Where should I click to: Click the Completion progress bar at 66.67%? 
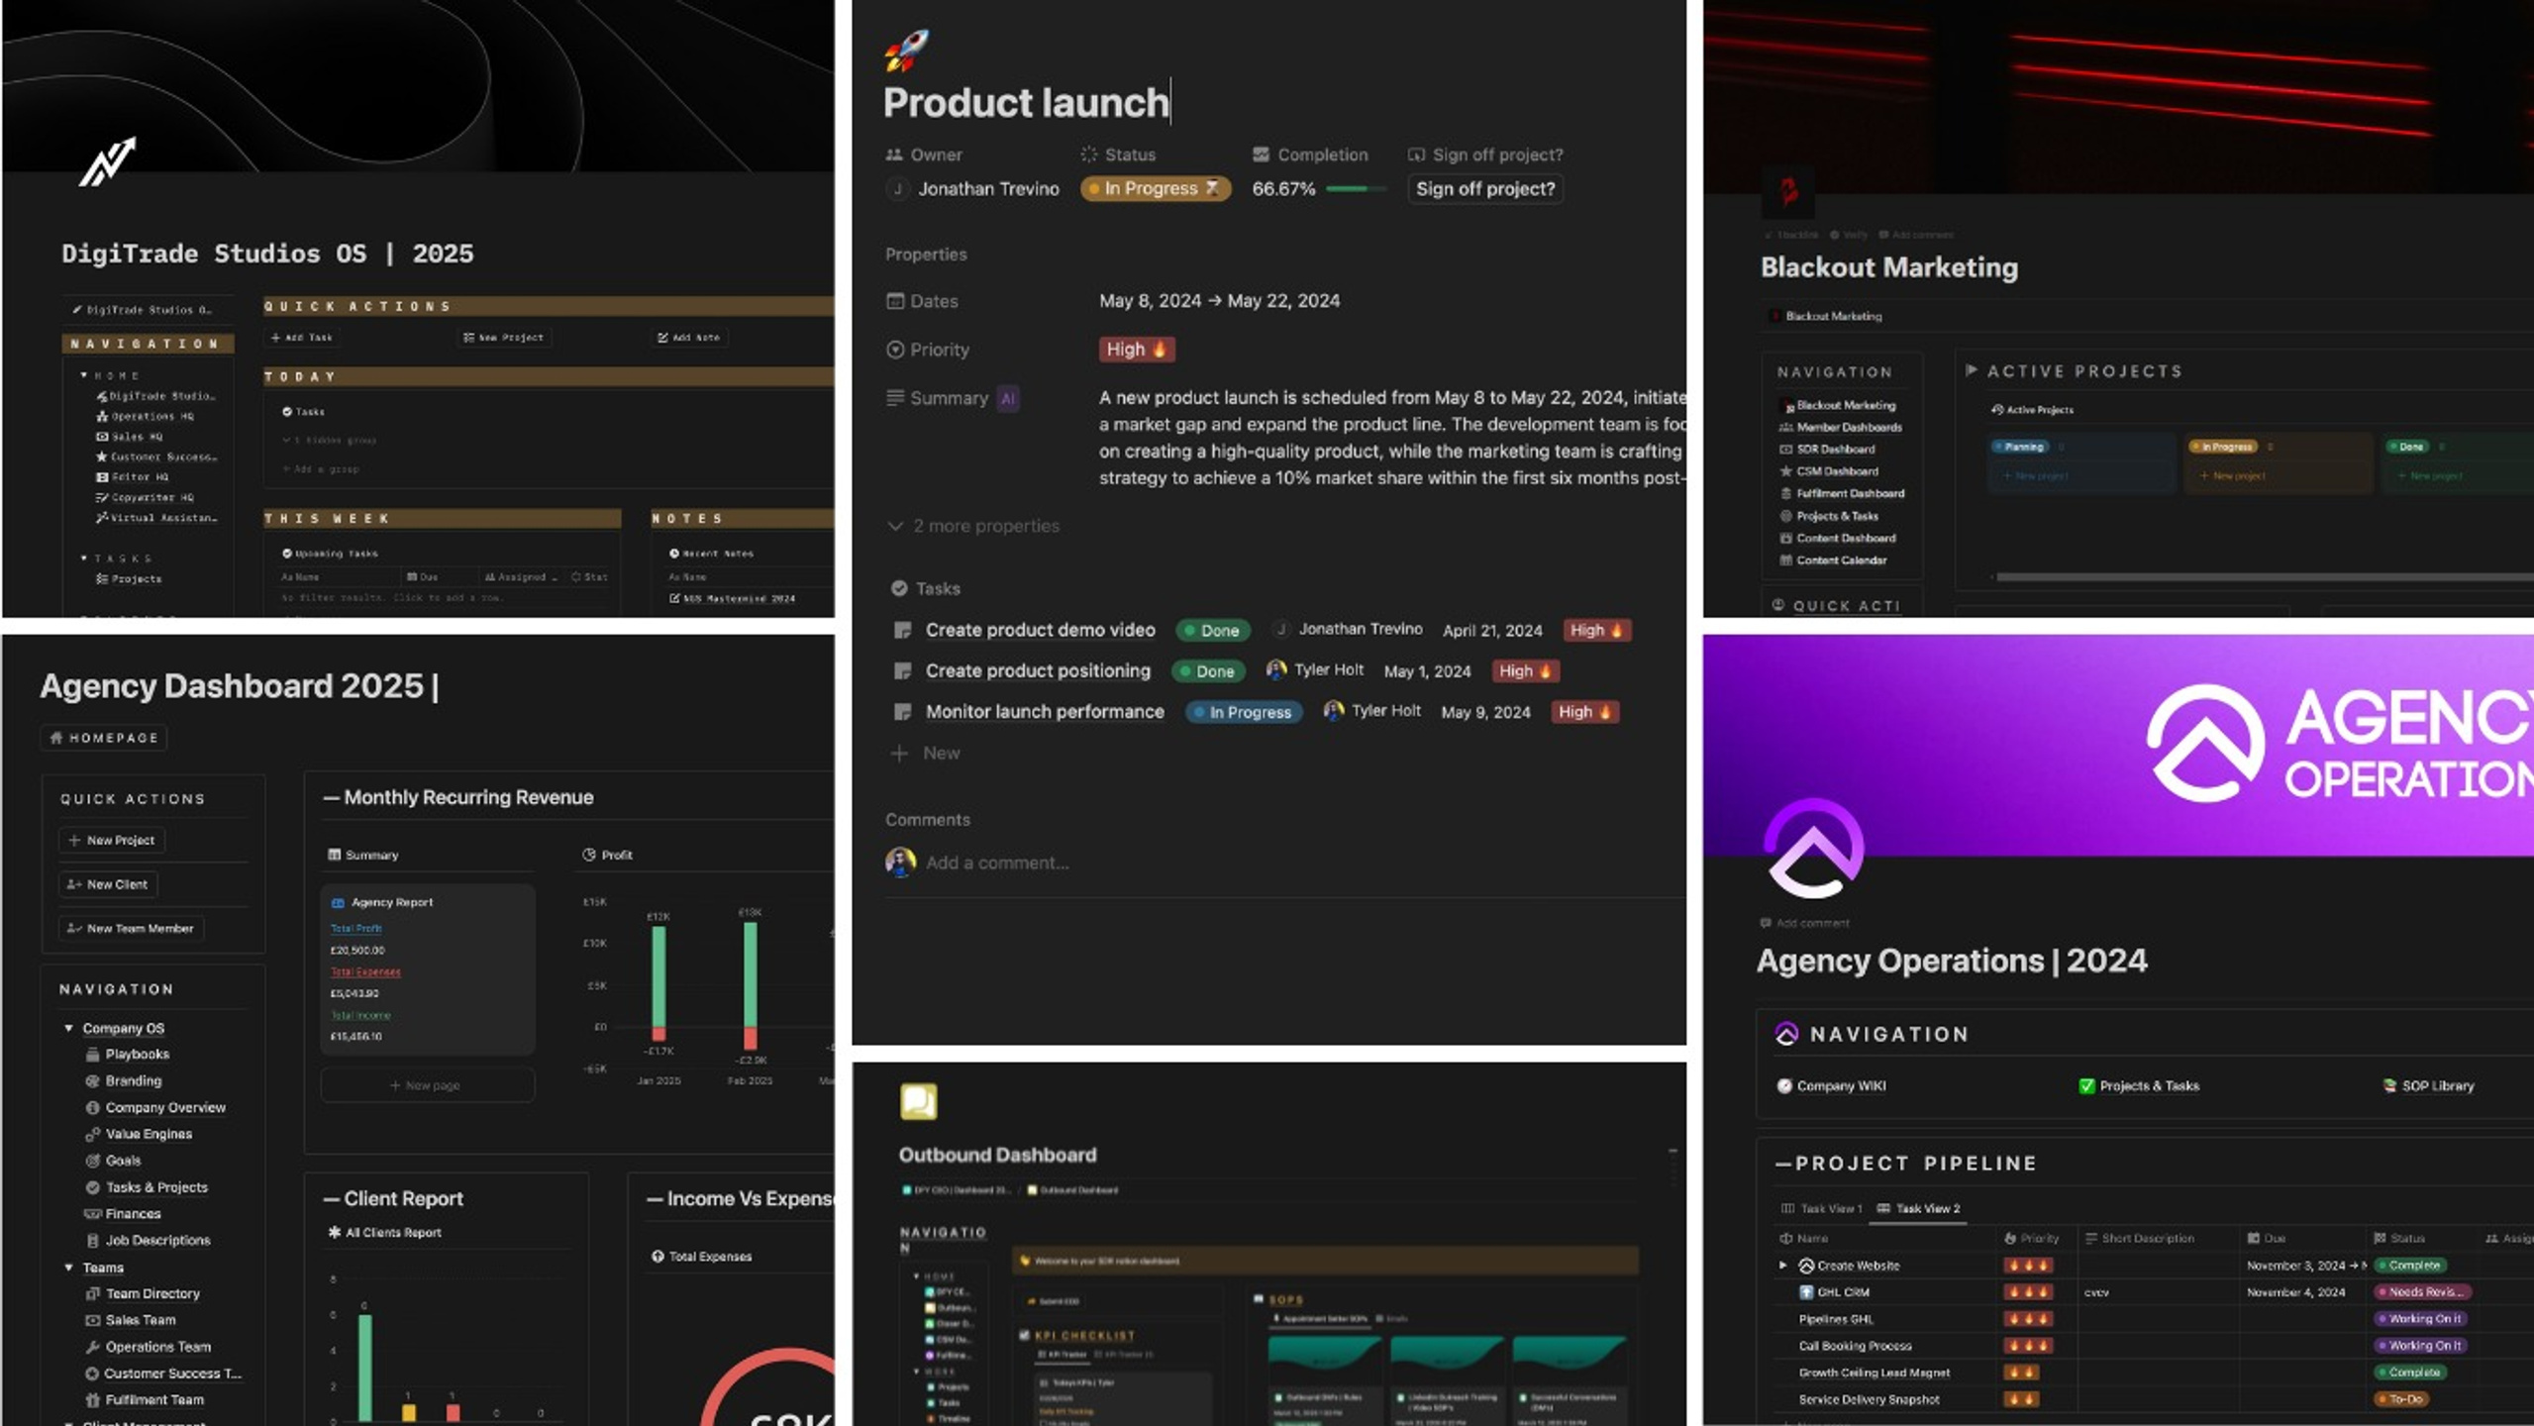point(1356,188)
